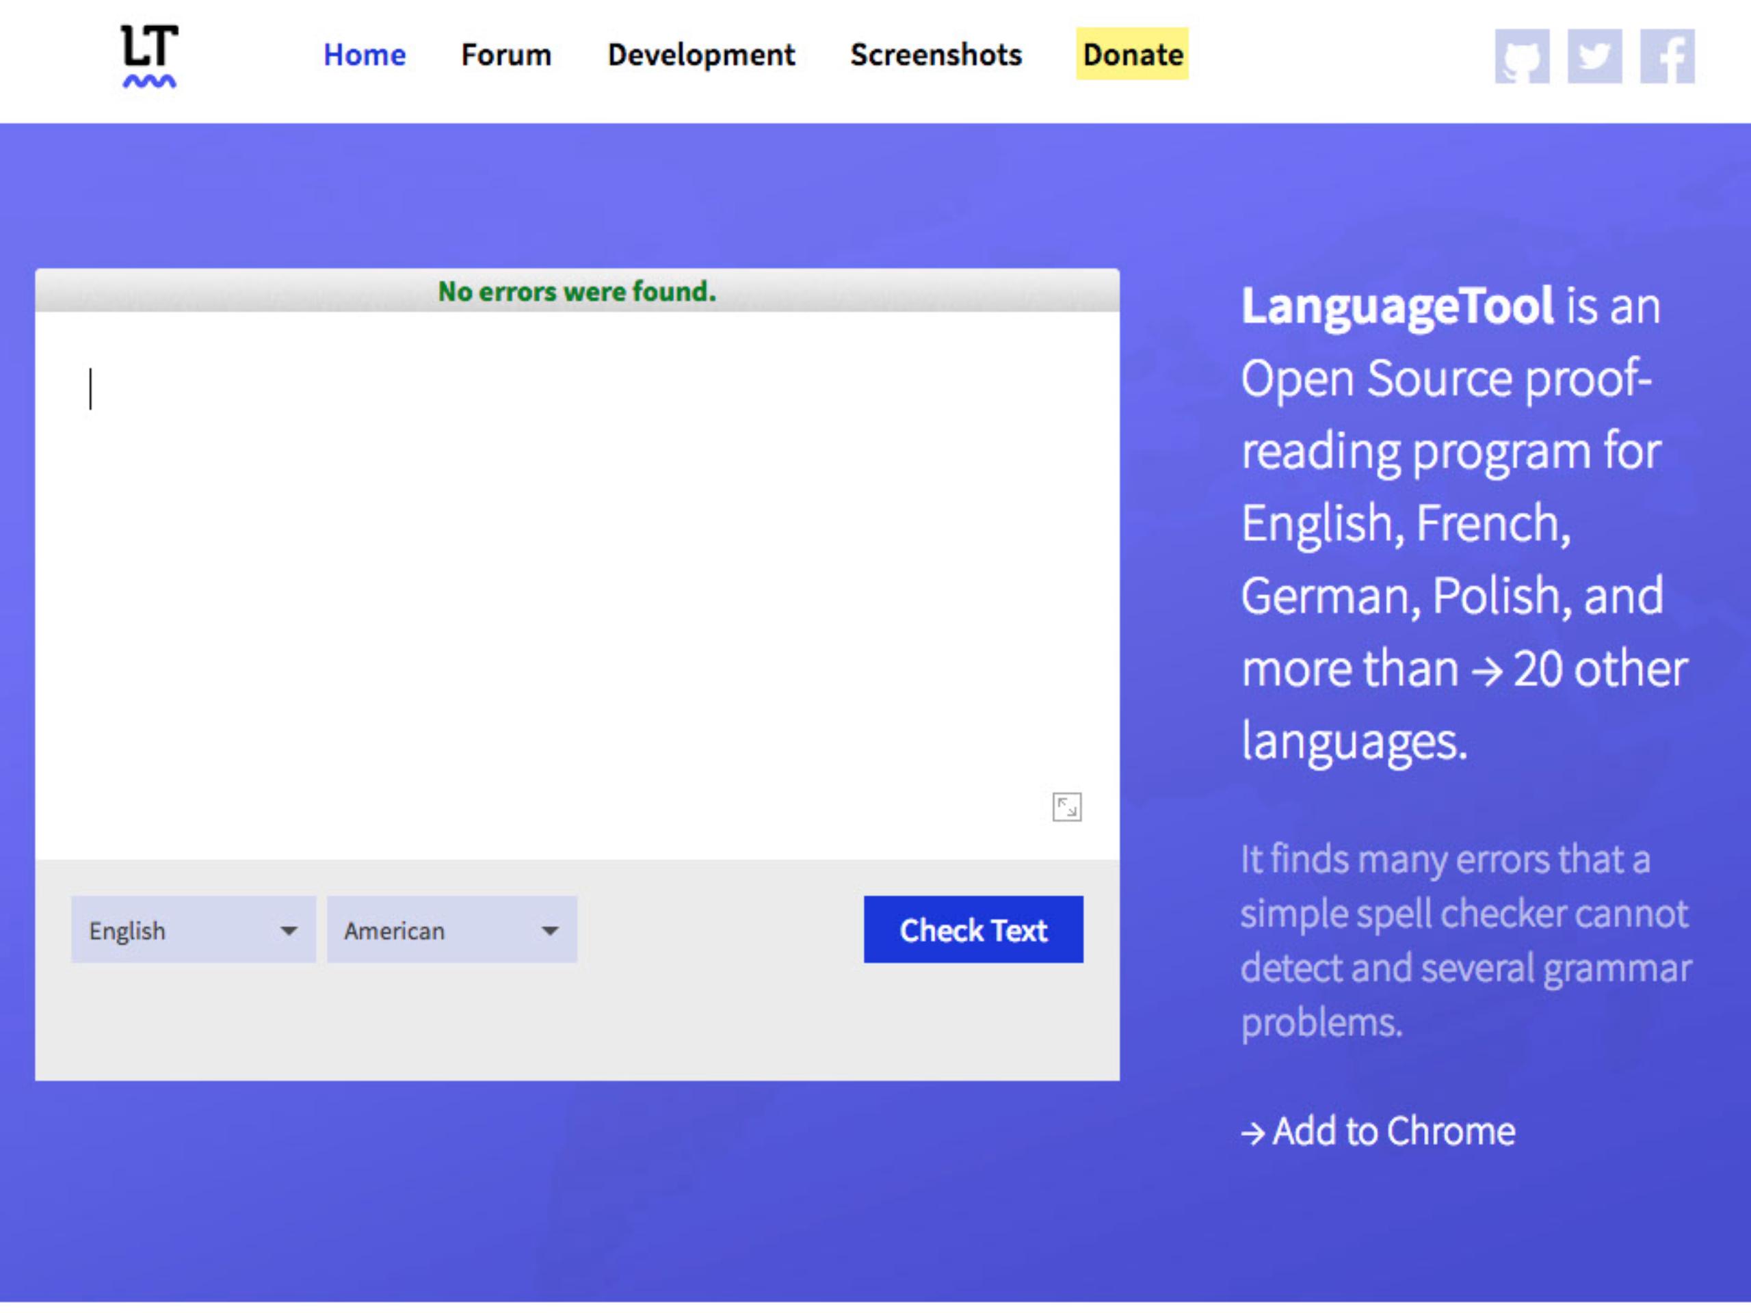The width and height of the screenshot is (1751, 1313).
Task: Click the arrow on the English dropdown
Action: [289, 931]
